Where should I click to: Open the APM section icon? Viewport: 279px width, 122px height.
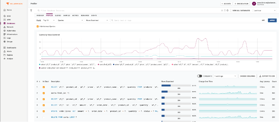(4, 20)
